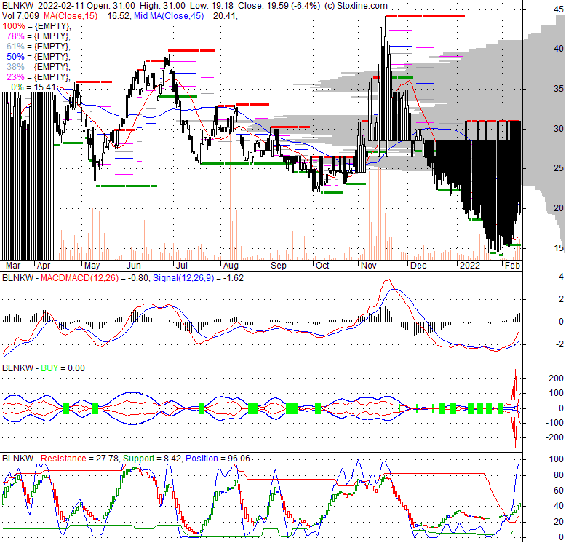
Task: Select the "61% = {EMPTY}" legend line
Action: click(x=39, y=46)
